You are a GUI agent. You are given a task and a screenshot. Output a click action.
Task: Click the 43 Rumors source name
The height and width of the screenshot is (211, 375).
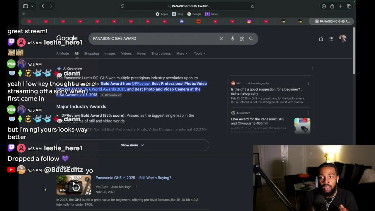point(243,113)
